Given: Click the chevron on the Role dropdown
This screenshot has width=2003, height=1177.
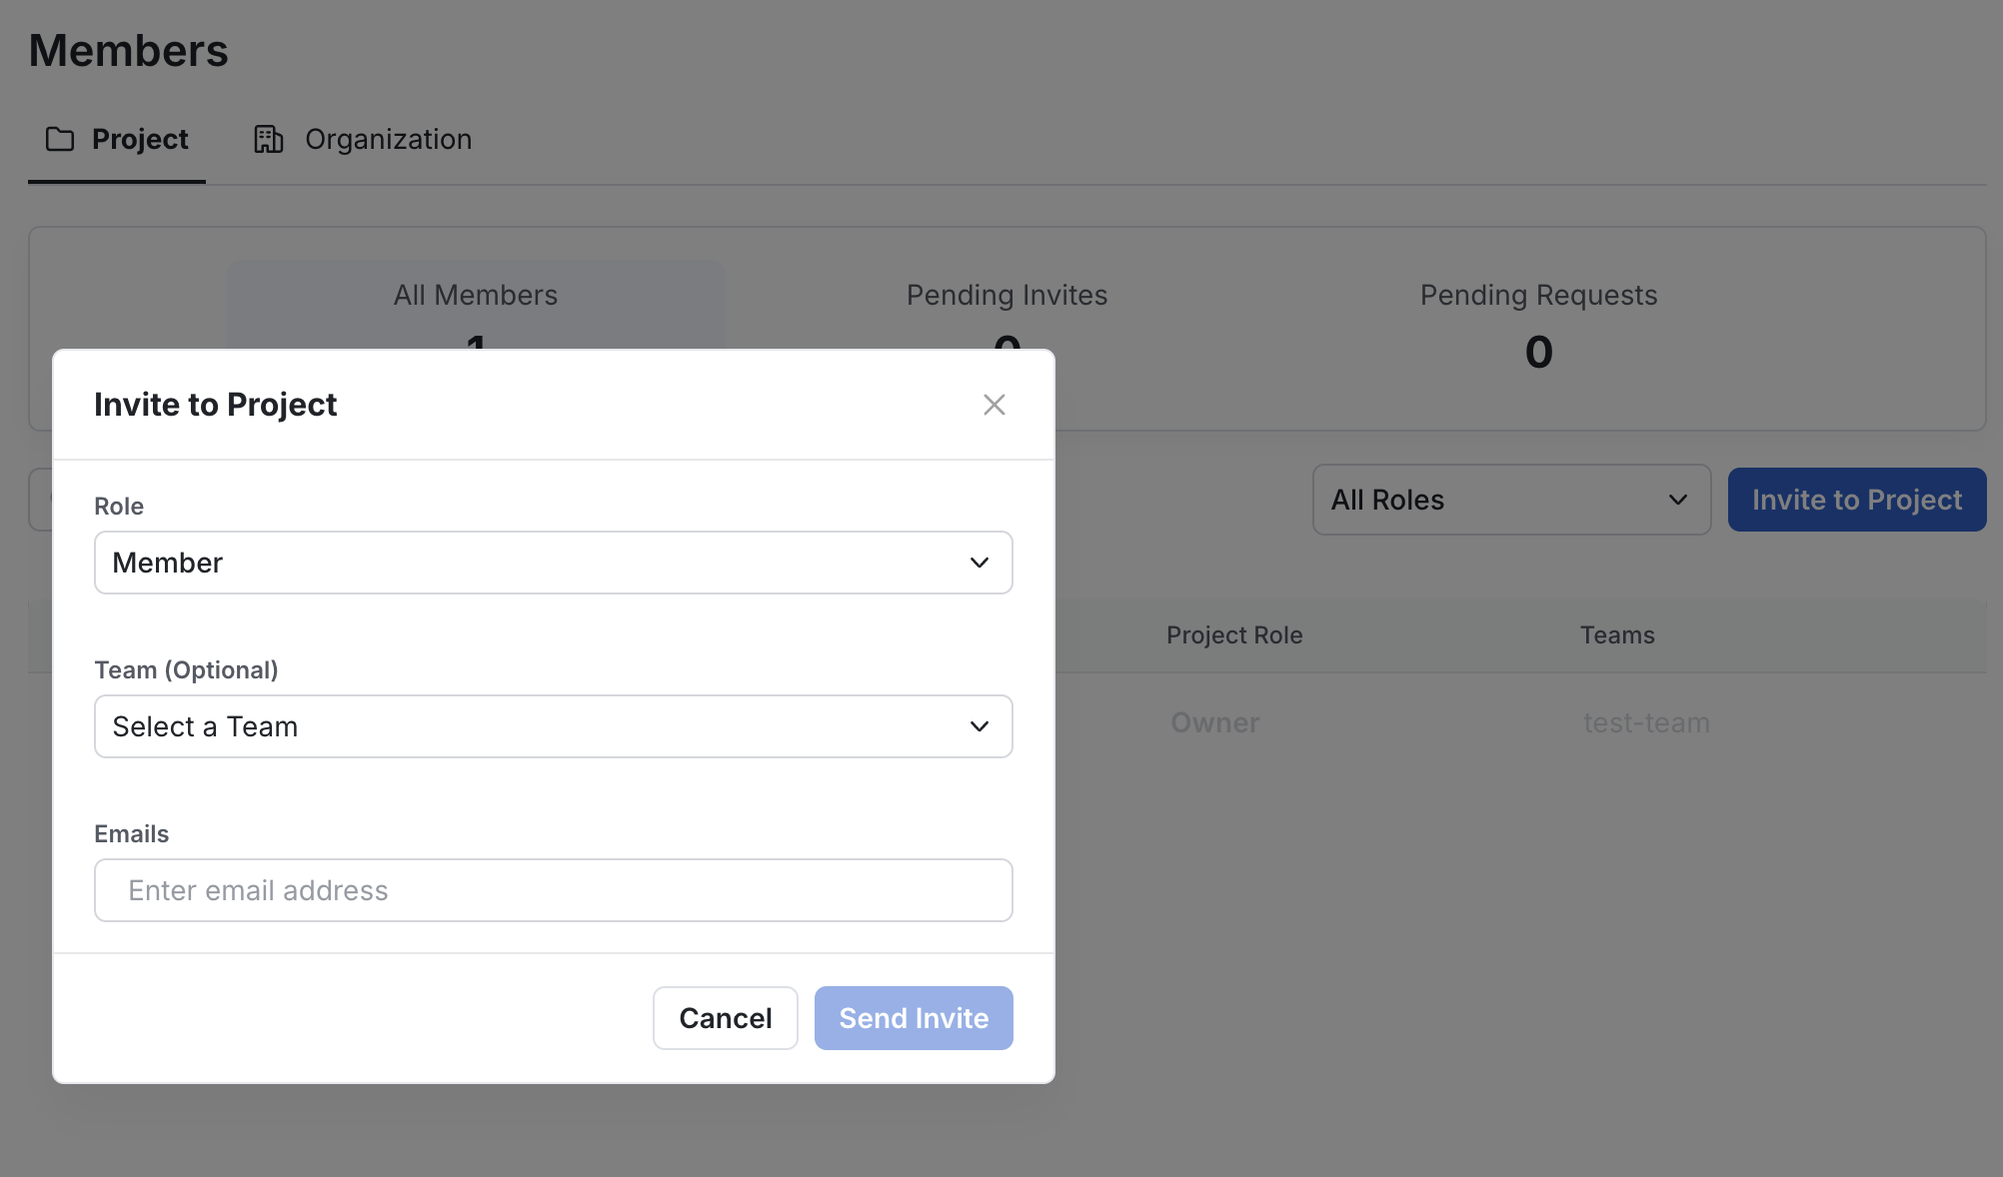Looking at the screenshot, I should point(978,563).
